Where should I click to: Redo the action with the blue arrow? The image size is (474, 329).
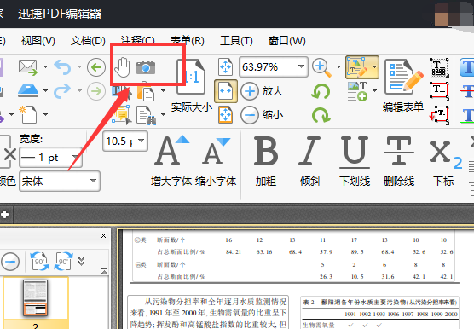tap(62, 91)
